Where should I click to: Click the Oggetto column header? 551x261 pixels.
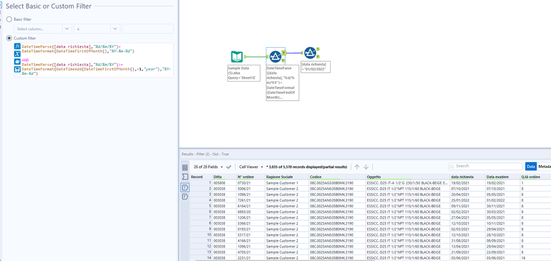pyautogui.click(x=408, y=177)
